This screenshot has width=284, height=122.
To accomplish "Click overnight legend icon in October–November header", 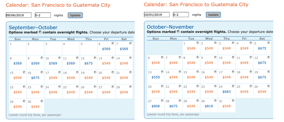I will (178, 32).
